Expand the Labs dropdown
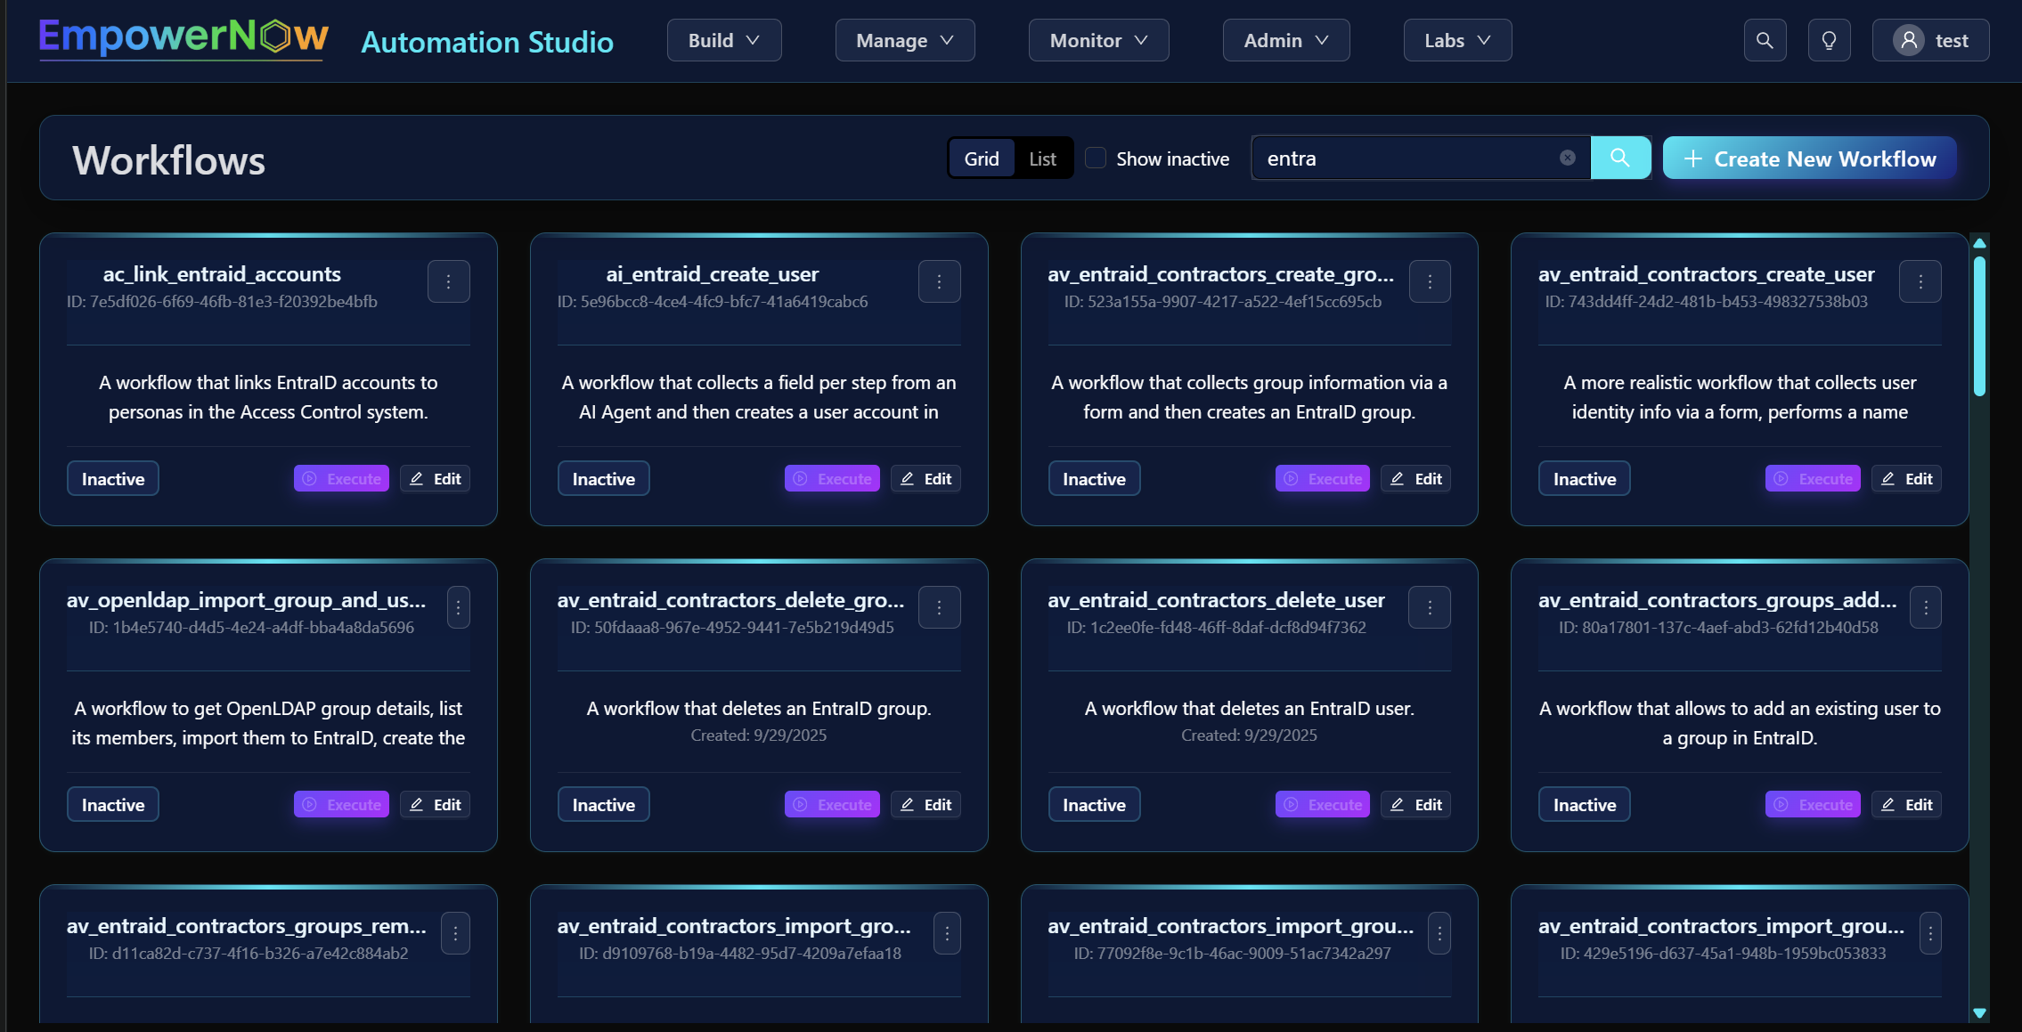Viewport: 2022px width, 1032px height. point(1456,40)
